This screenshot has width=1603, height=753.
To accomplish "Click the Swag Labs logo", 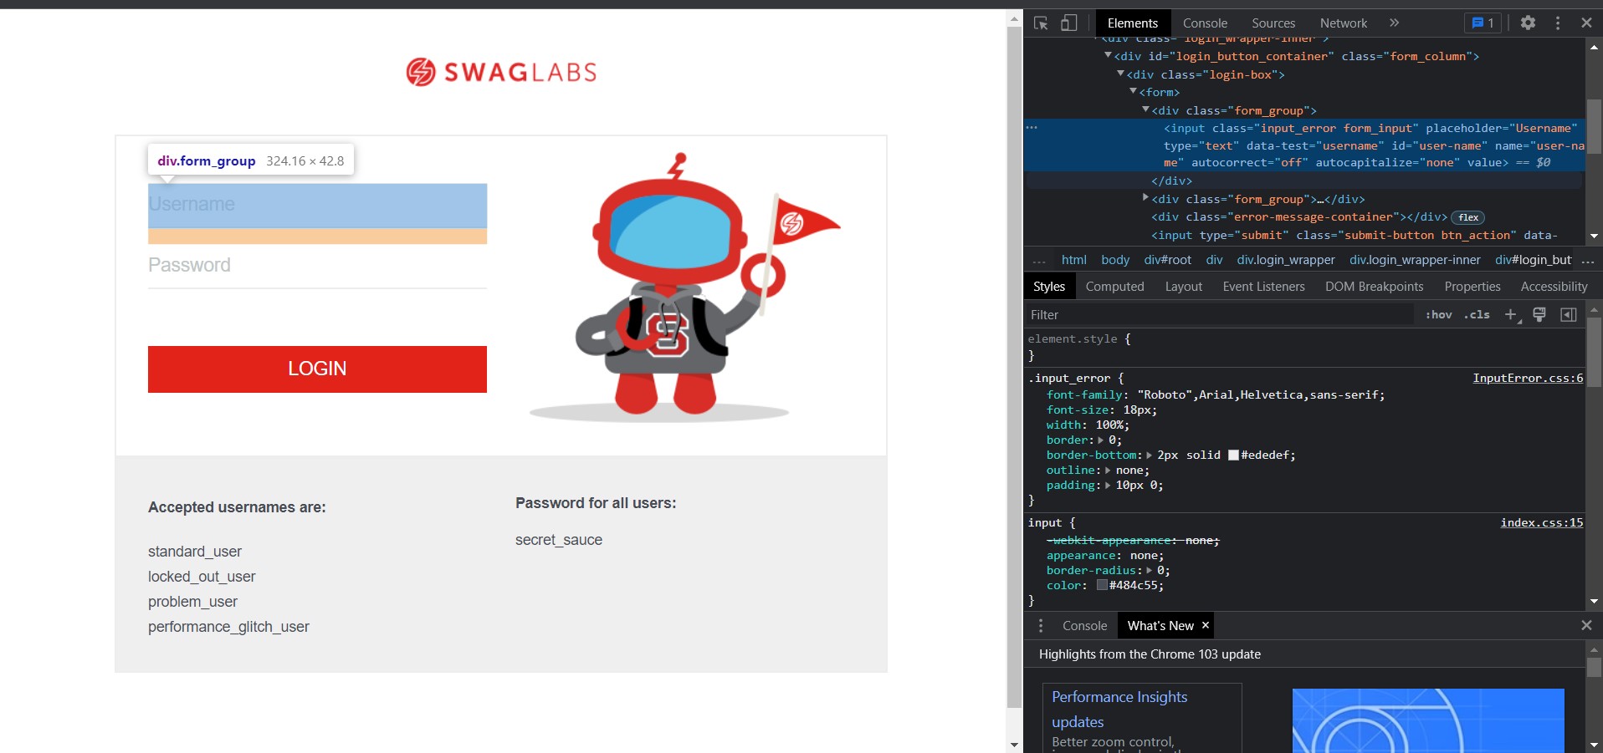I will (x=501, y=72).
